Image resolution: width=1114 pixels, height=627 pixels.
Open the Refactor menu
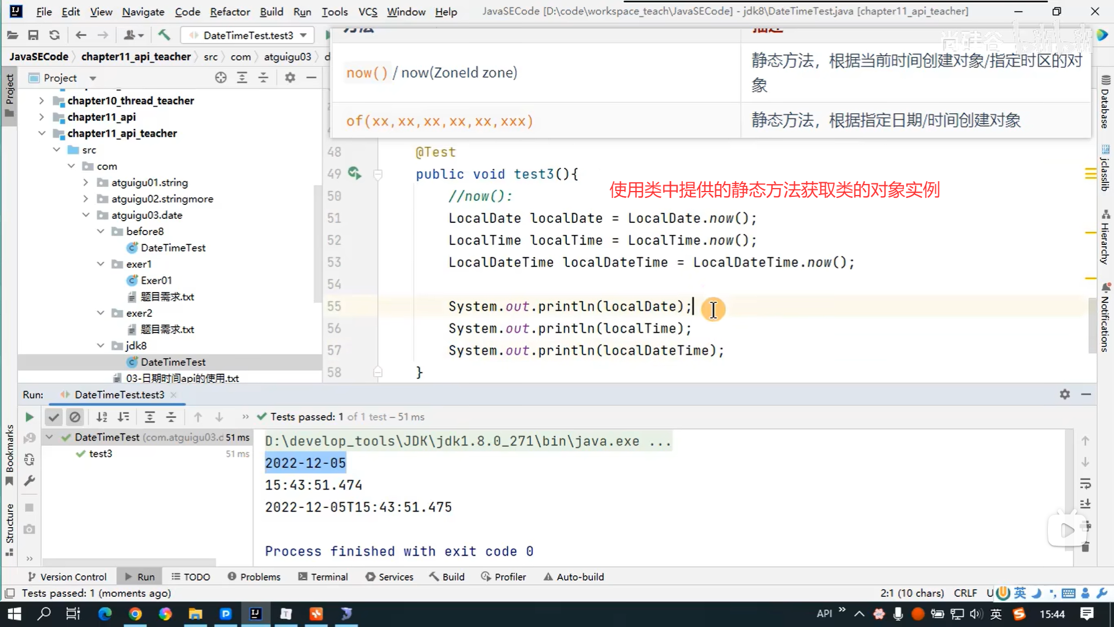pos(230,12)
